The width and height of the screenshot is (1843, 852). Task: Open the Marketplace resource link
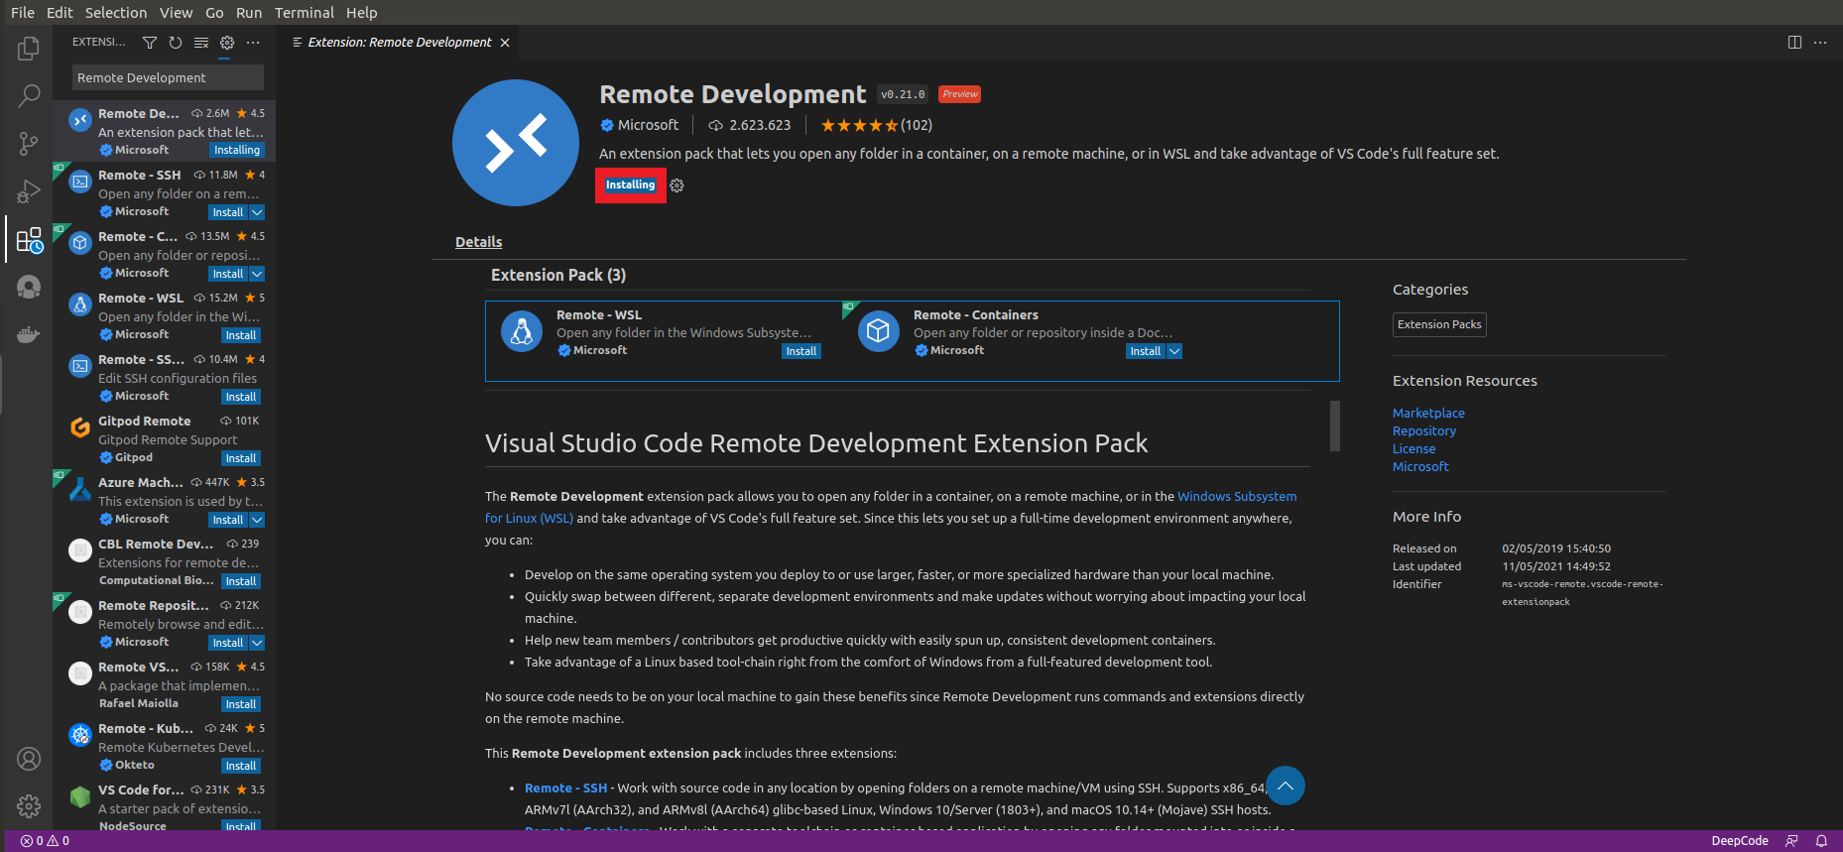coord(1428,413)
